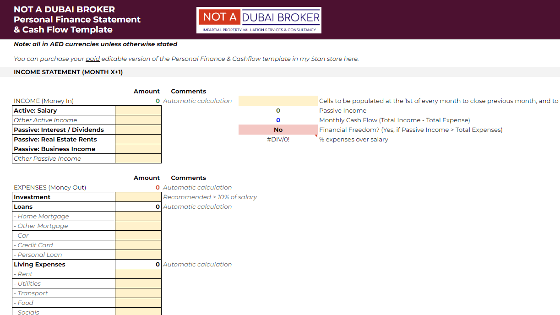
Task: Click 'EXPENSES (Money Out)' label
Action: point(50,187)
